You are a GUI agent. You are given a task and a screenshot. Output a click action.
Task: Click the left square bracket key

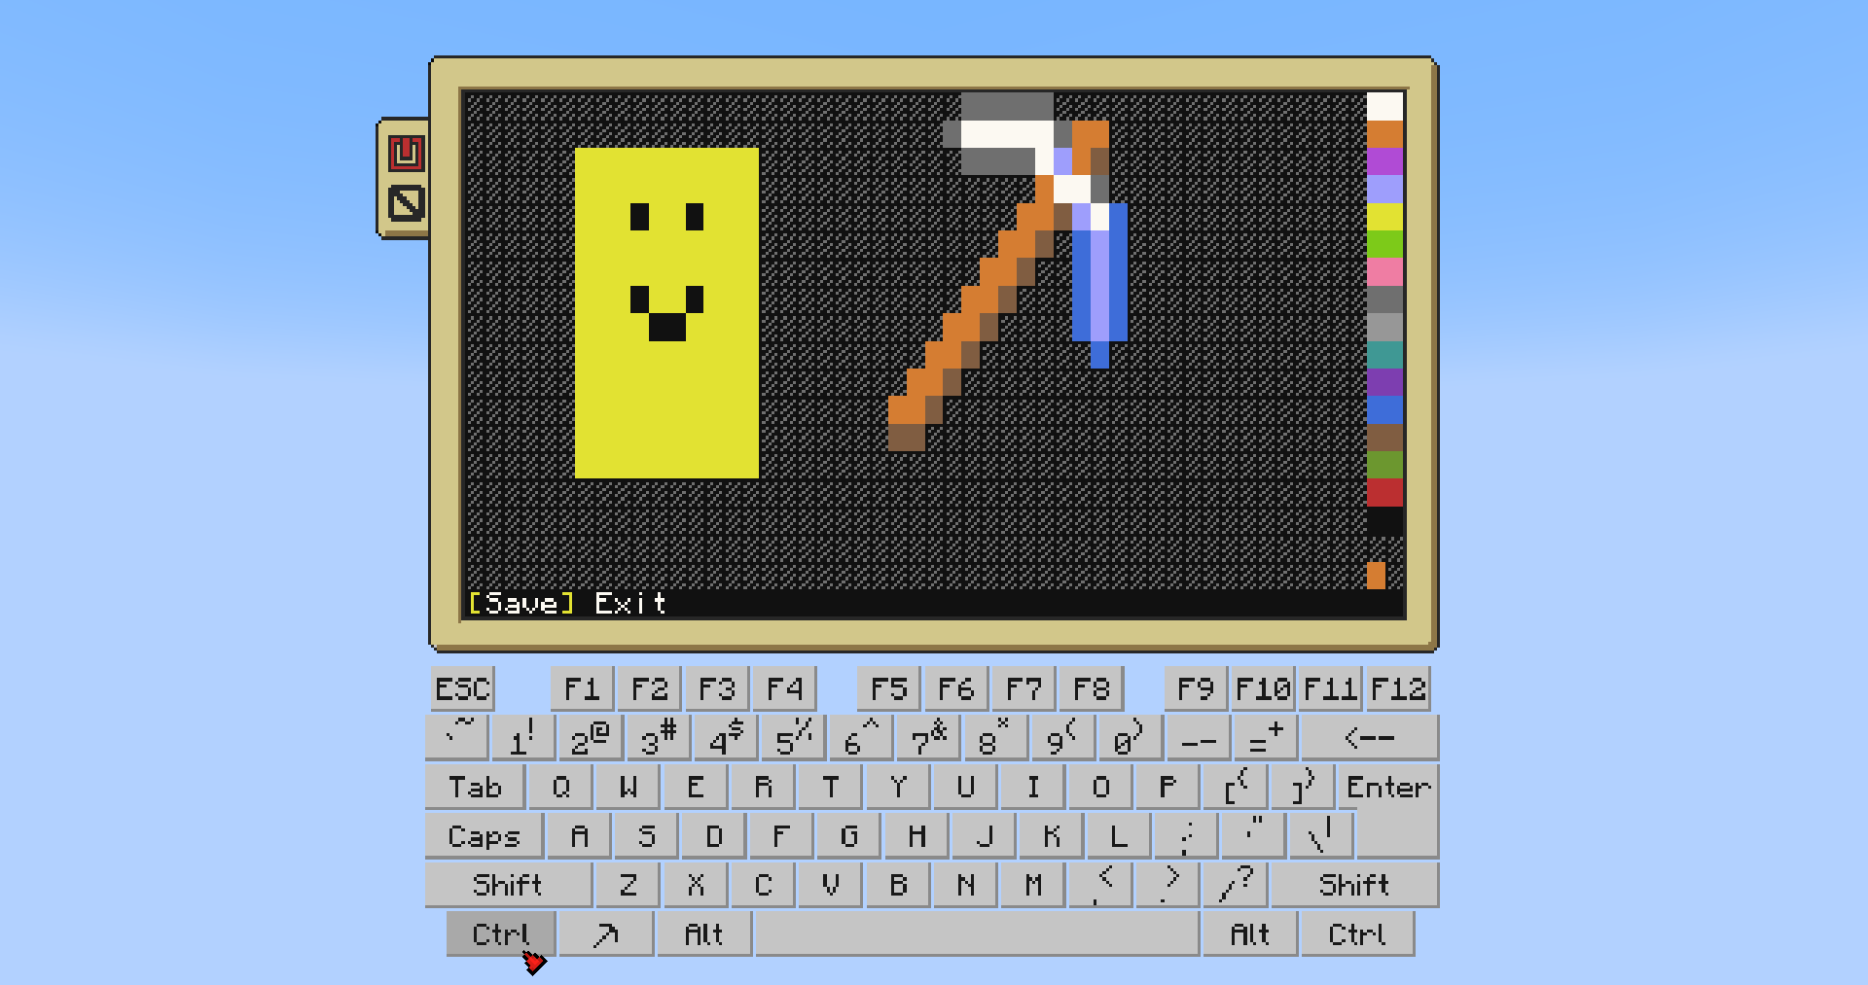1236,788
